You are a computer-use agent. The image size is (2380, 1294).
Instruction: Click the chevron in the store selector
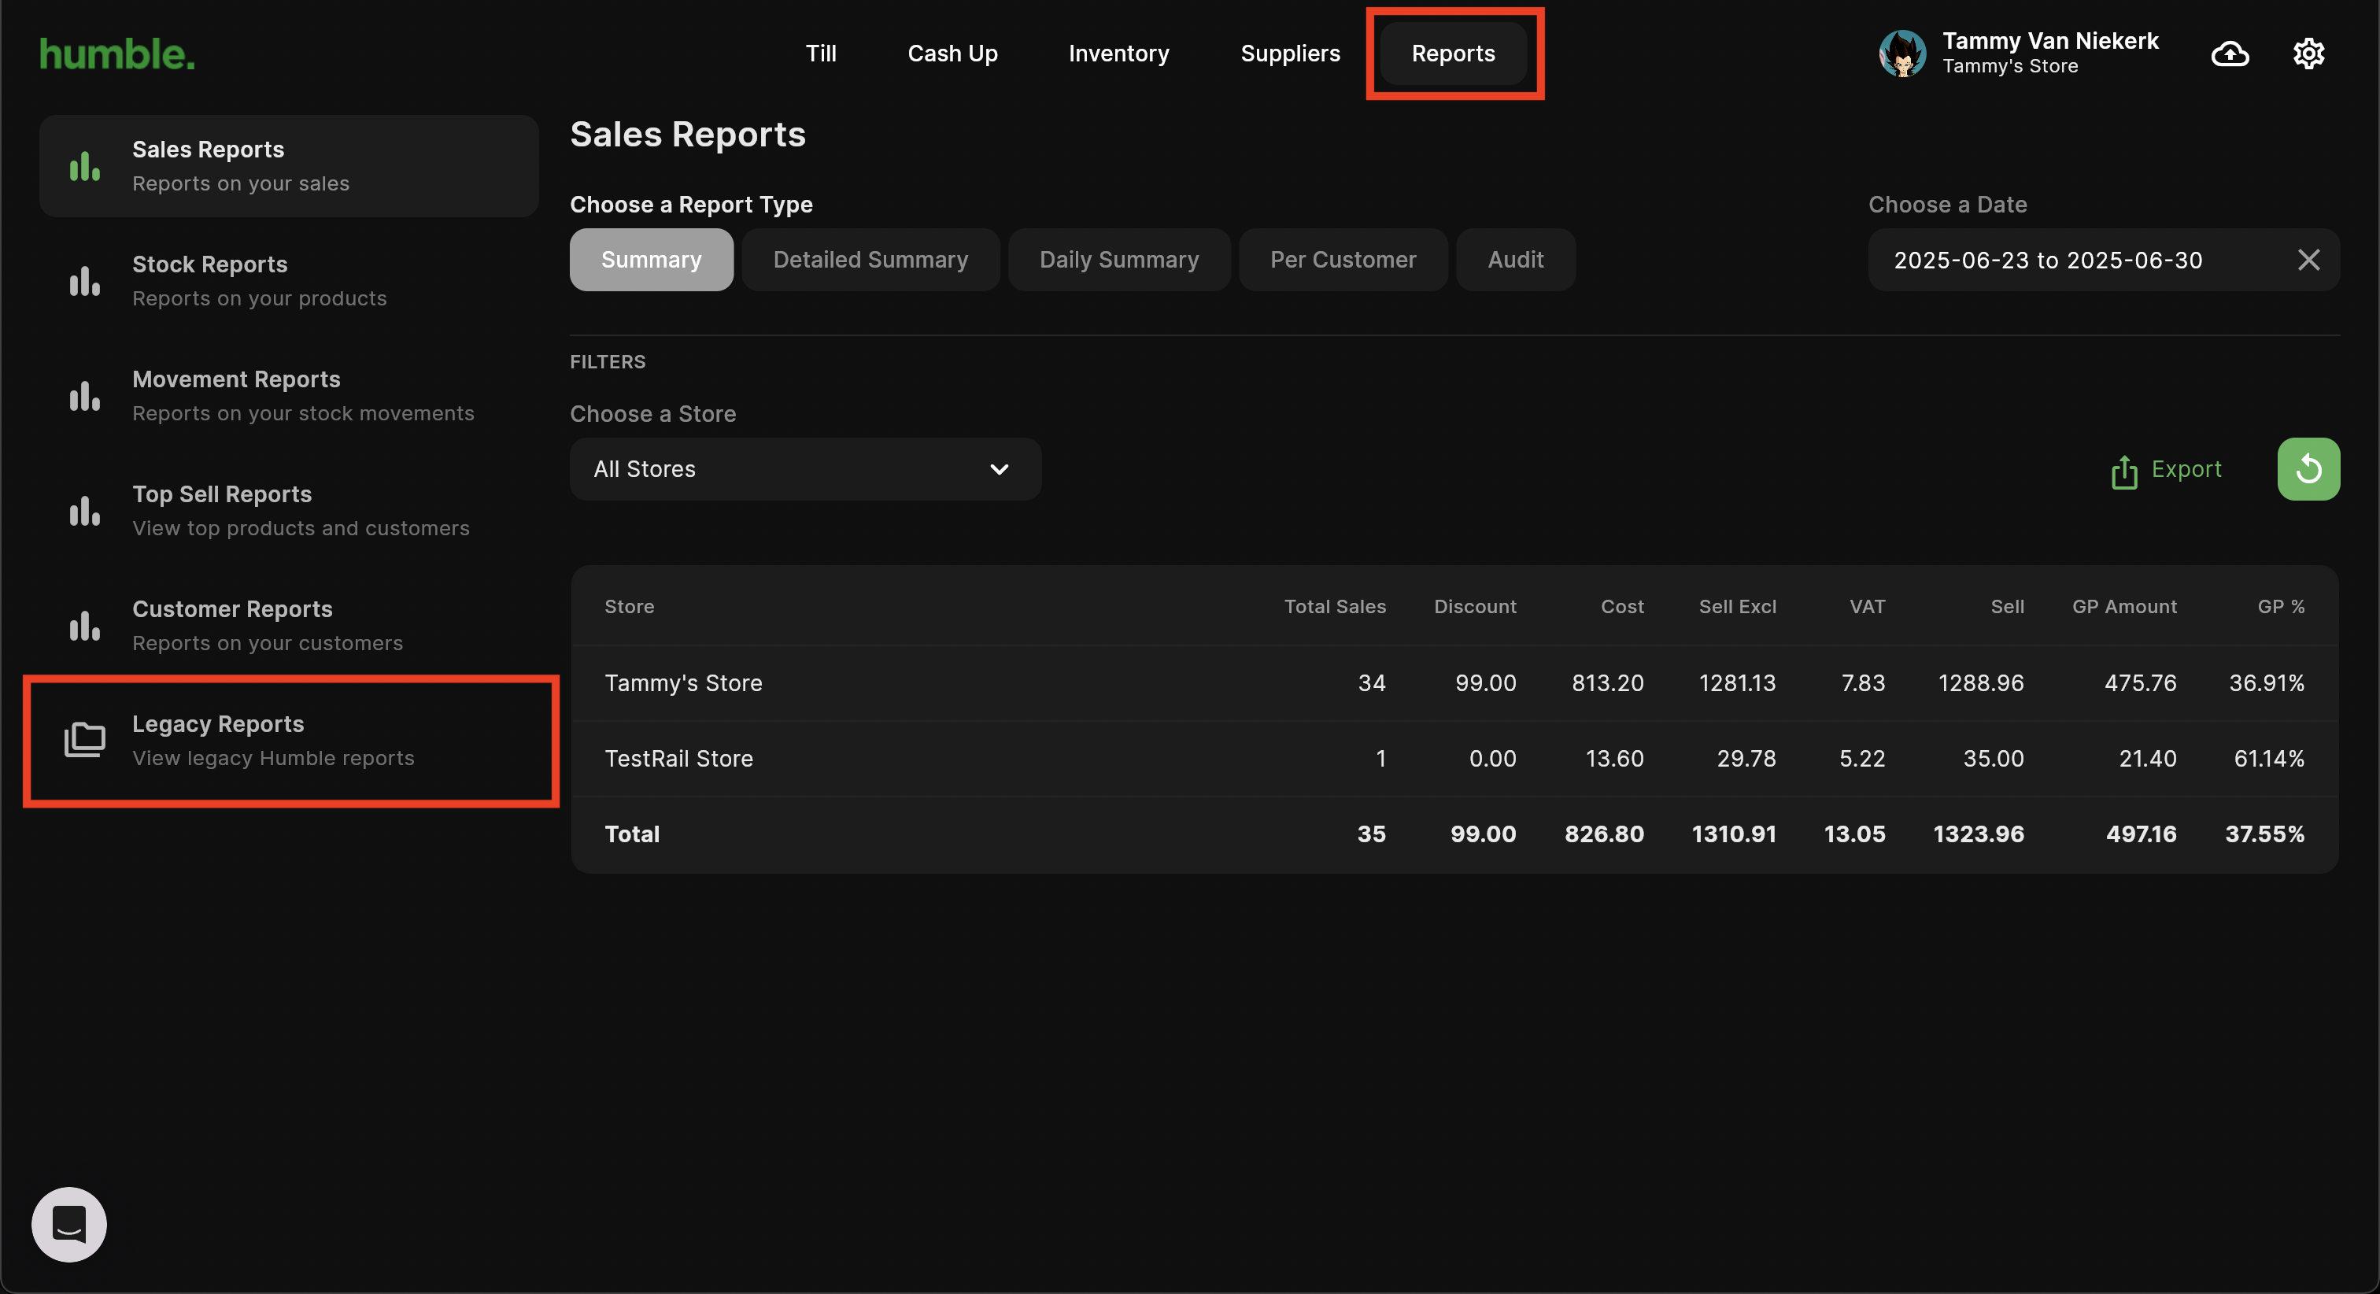pyautogui.click(x=999, y=468)
